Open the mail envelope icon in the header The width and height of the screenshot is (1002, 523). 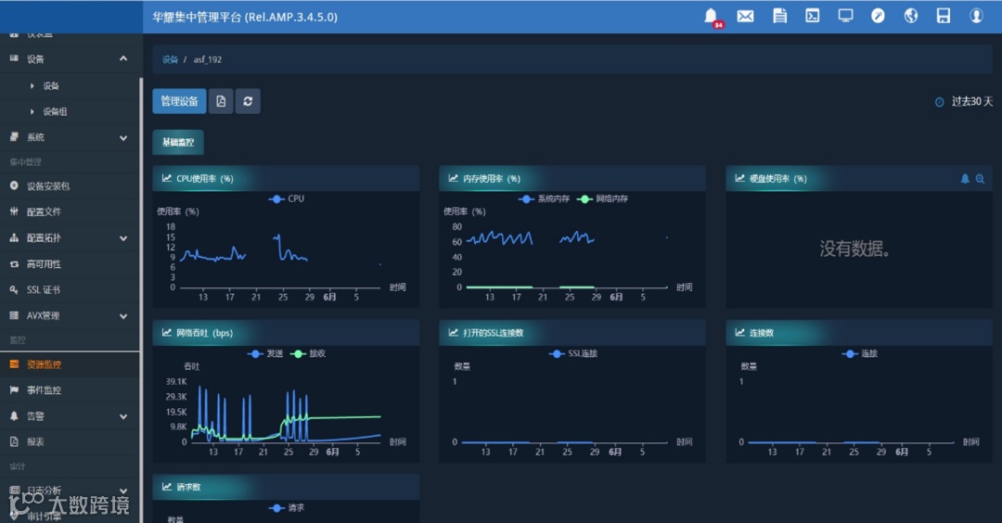click(x=745, y=16)
